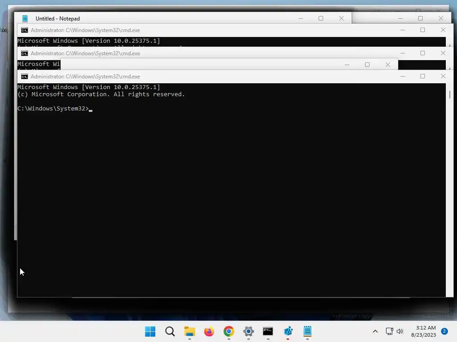Click cmd icon in the topmost background cmd window

[25, 30]
